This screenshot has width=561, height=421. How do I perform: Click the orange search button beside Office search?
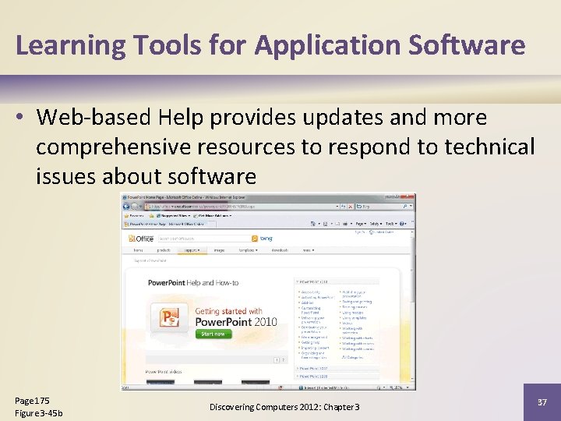pyautogui.click(x=254, y=239)
